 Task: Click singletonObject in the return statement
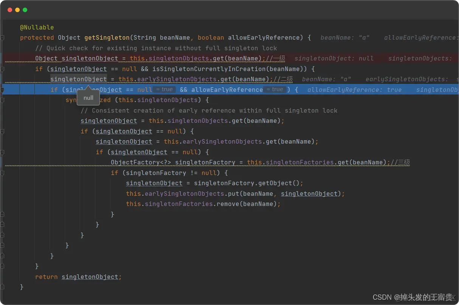[x=90, y=277]
